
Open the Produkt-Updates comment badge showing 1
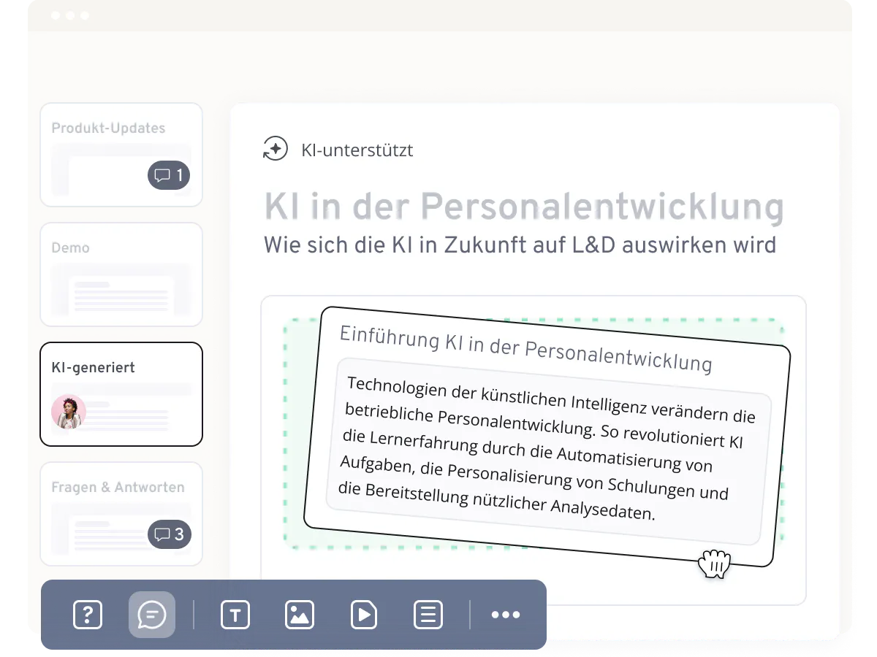point(169,175)
